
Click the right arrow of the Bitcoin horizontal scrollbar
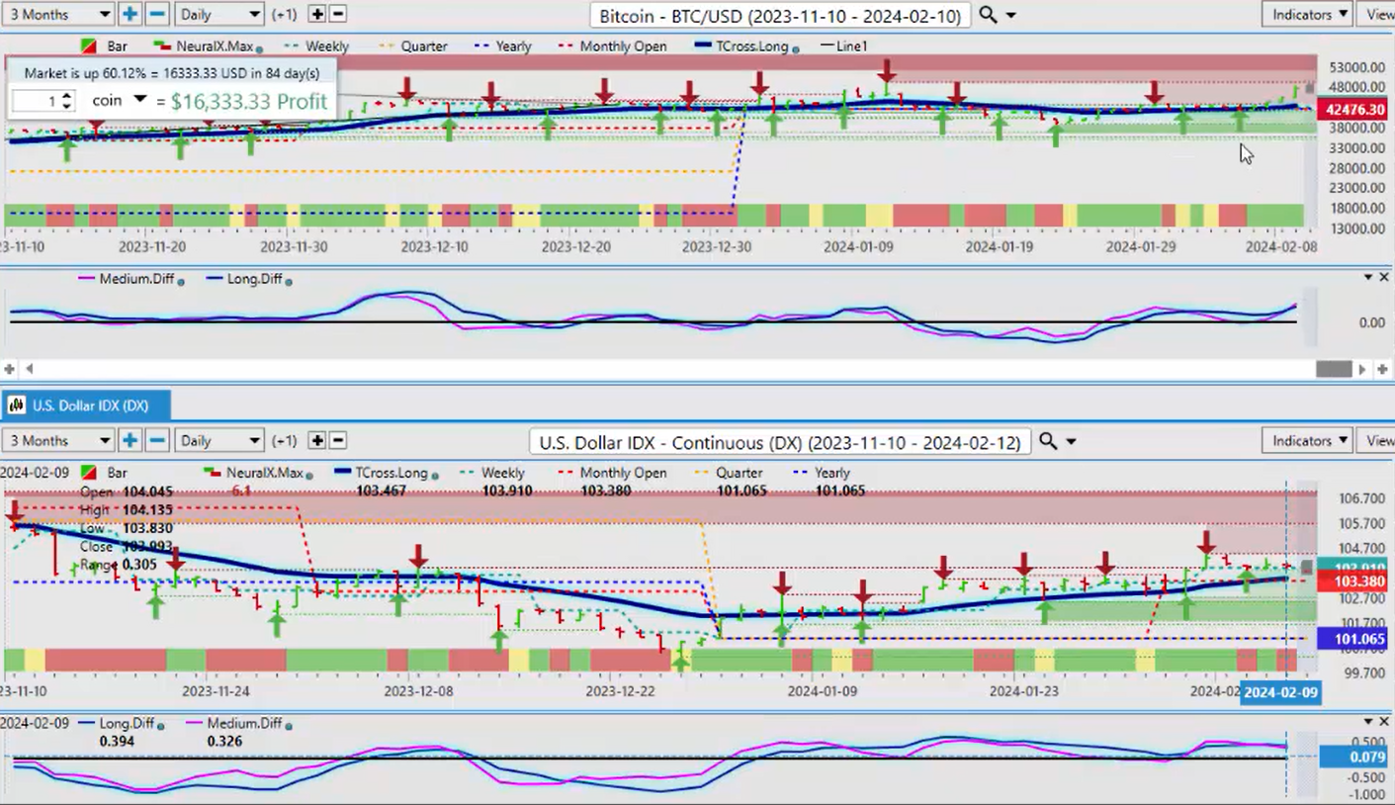(1362, 369)
